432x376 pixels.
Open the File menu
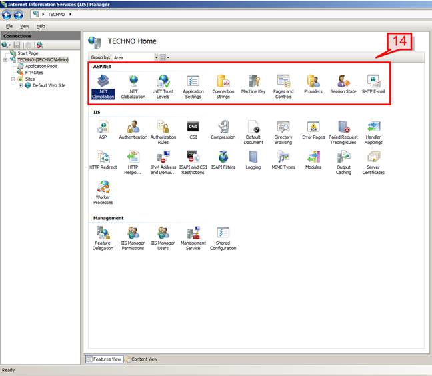tap(9, 25)
